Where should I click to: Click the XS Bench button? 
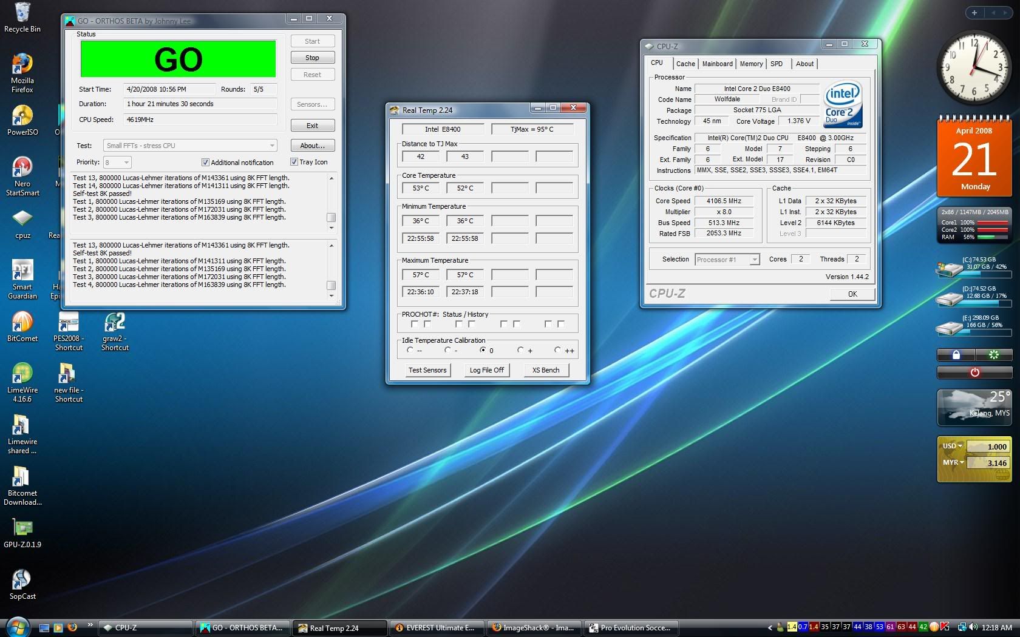(x=546, y=370)
